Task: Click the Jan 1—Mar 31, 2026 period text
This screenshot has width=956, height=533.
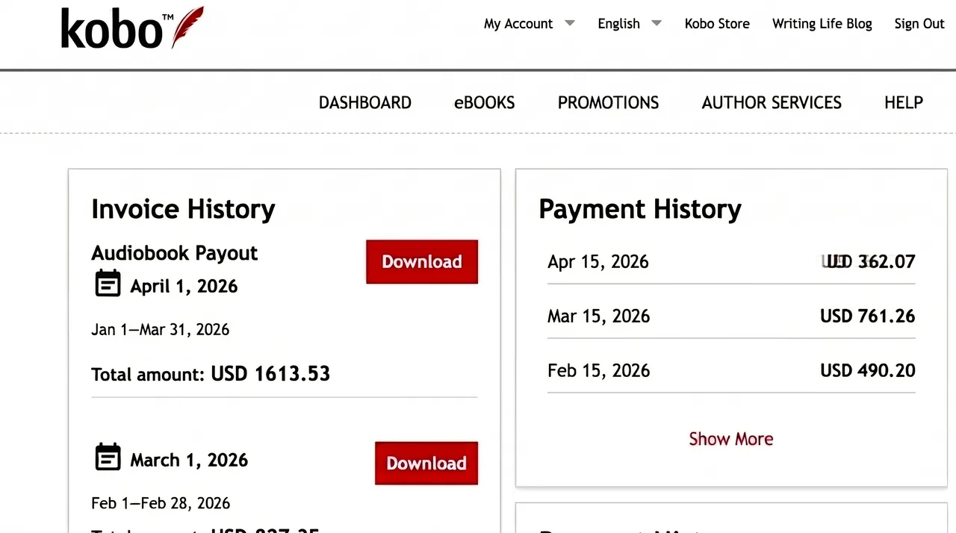Action: click(160, 330)
